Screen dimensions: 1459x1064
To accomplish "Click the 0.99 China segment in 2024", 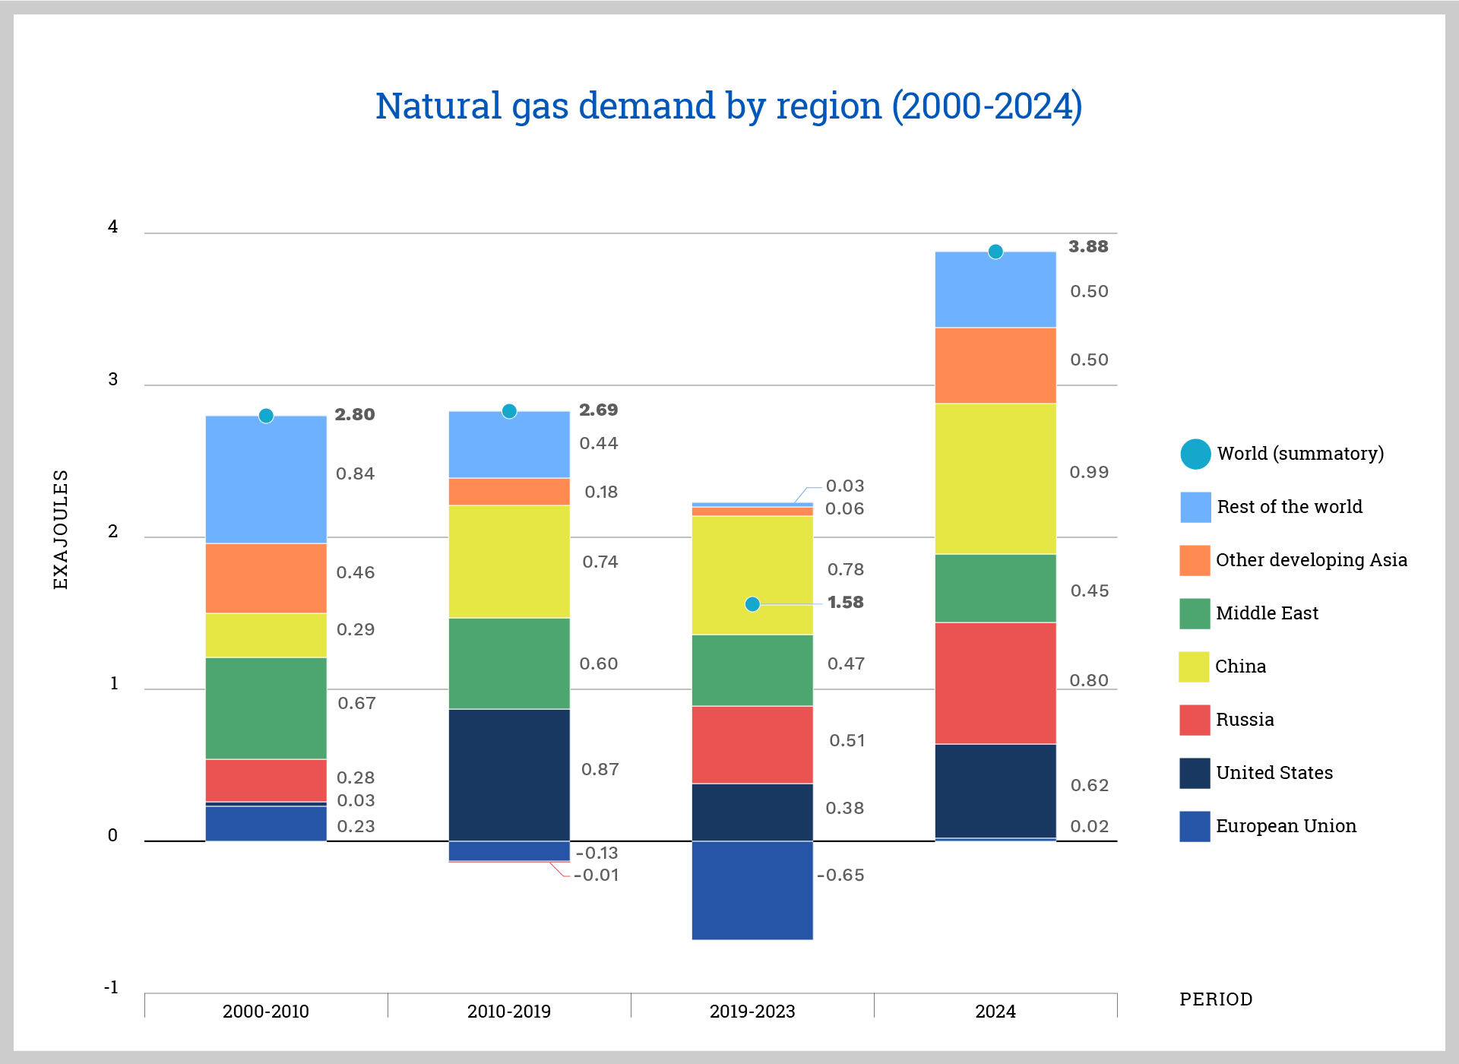I will click(995, 478).
